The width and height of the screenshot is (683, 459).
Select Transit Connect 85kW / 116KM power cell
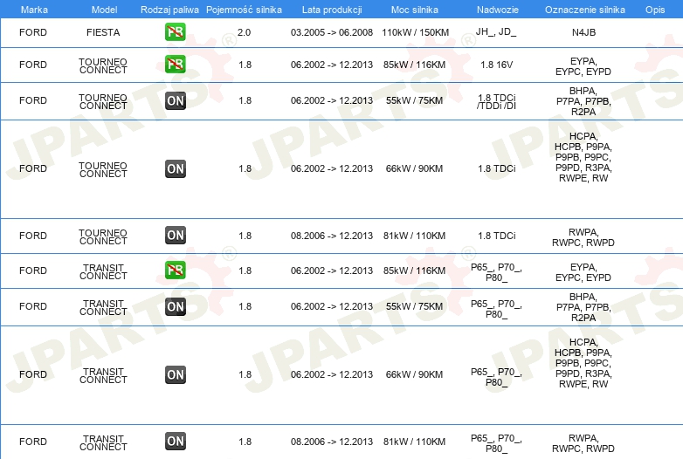pyautogui.click(x=414, y=271)
